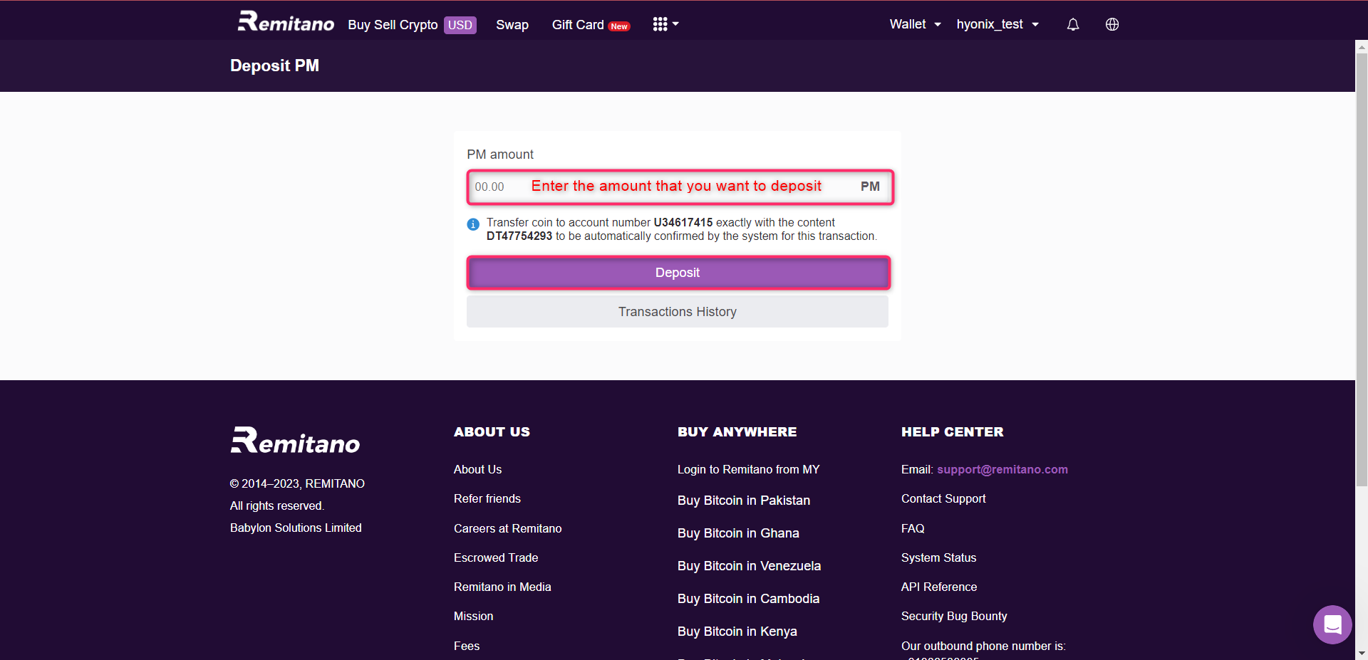Image resolution: width=1368 pixels, height=660 pixels.
Task: Open the hyonix_test account dropdown
Action: pyautogui.click(x=997, y=23)
